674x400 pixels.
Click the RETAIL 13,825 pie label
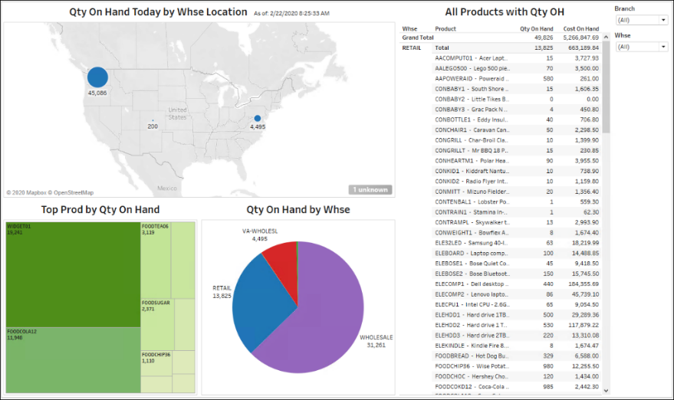(222, 292)
